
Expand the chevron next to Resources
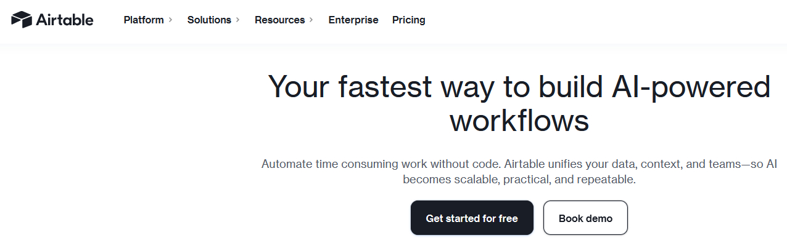pos(311,20)
